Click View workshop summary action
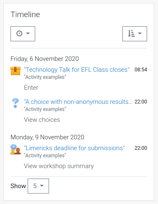Screen dimensions: 158x204 [x=59, y=166]
